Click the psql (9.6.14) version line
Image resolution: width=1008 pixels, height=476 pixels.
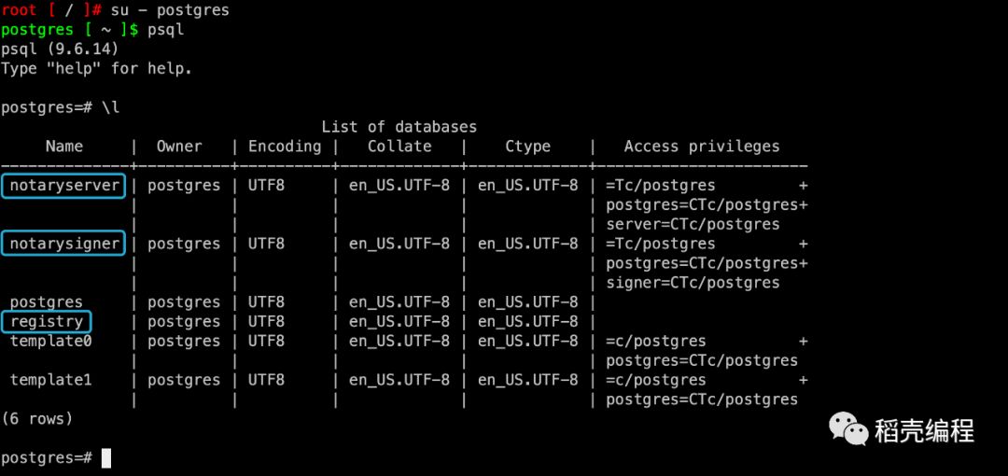pyautogui.click(x=60, y=49)
